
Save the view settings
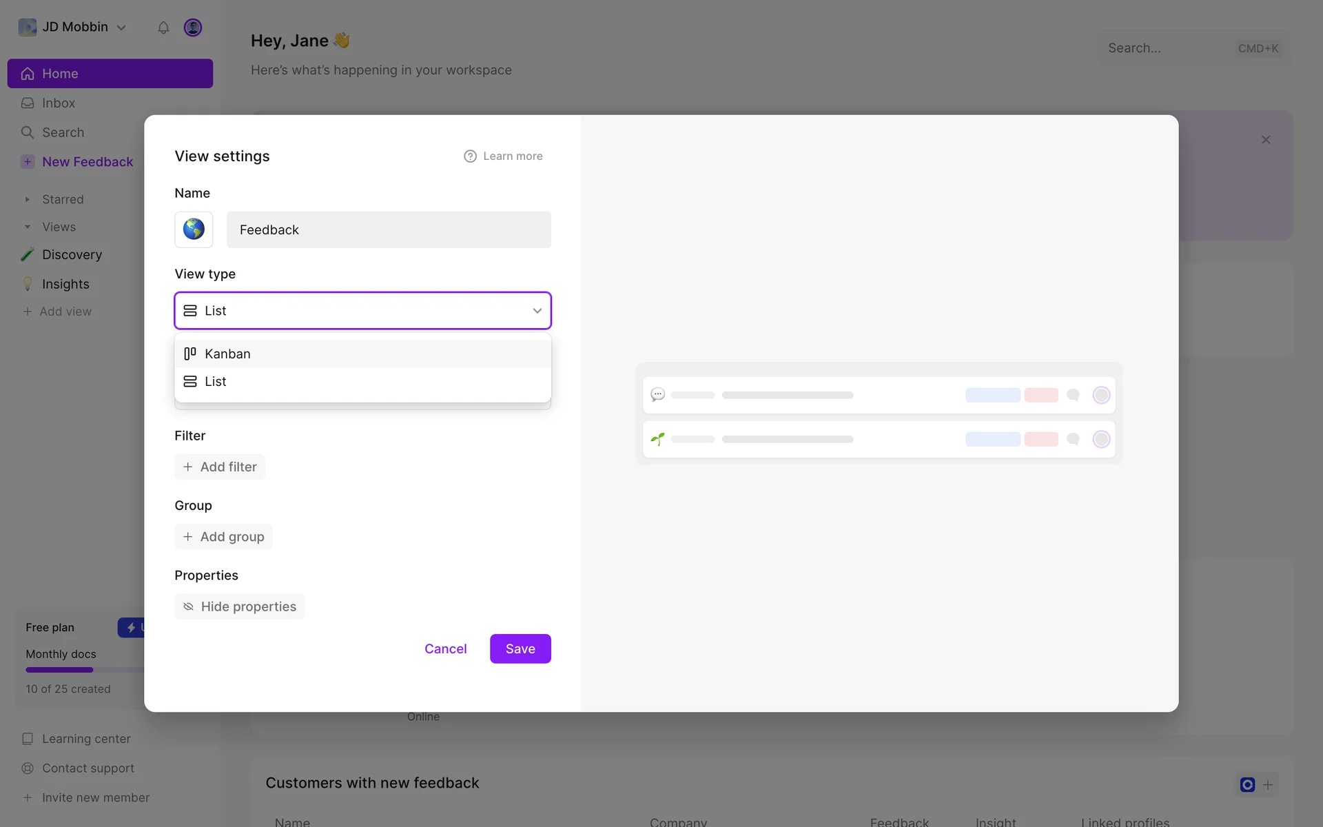(520, 649)
